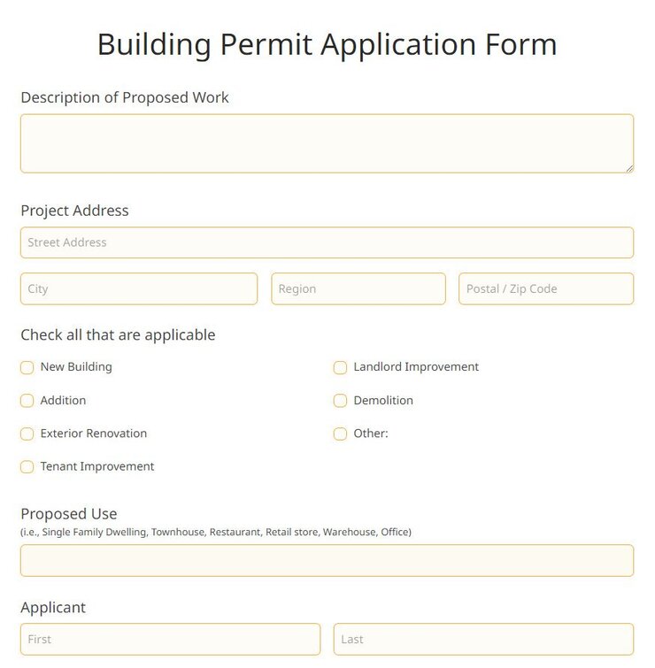Viewport: 655px width, 668px height.
Task: Enable the Exterior Renovation option
Action: click(27, 434)
